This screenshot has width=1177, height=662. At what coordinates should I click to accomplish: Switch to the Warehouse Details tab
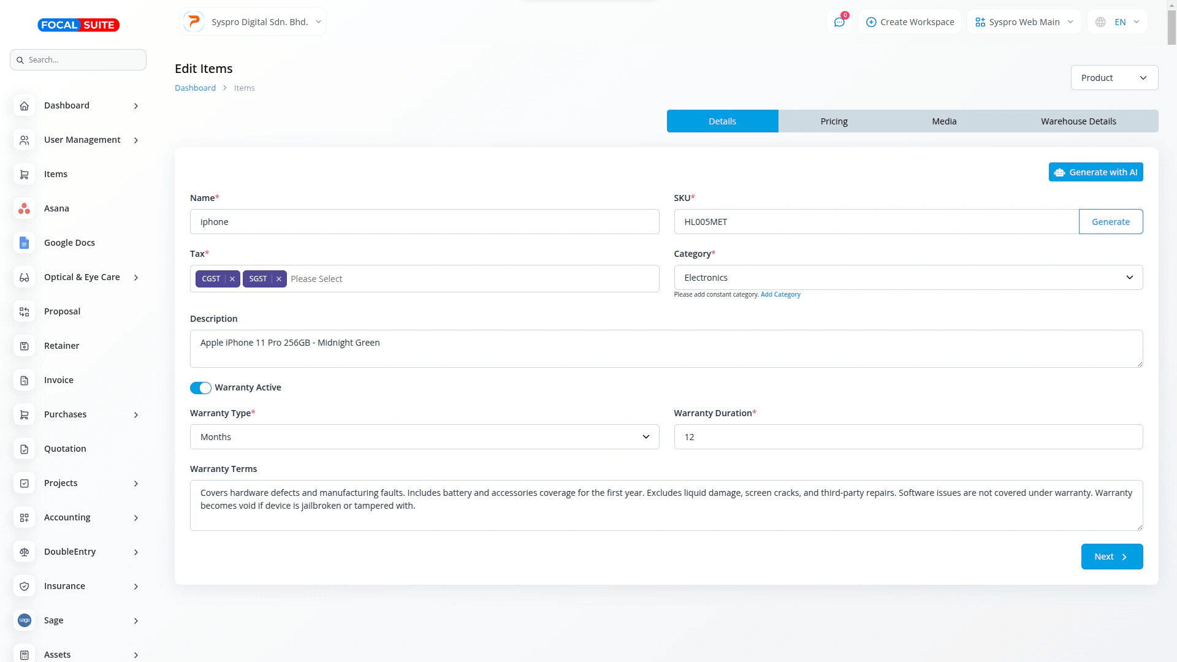1078,121
